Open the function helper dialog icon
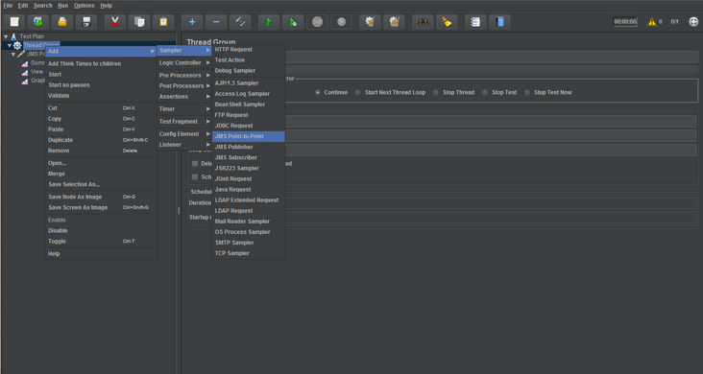The image size is (703, 374). (475, 22)
